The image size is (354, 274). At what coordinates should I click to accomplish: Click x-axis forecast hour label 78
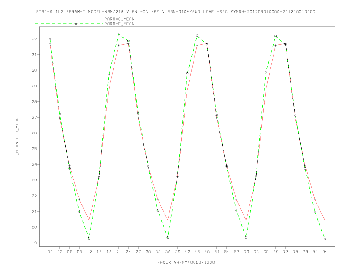(305, 252)
